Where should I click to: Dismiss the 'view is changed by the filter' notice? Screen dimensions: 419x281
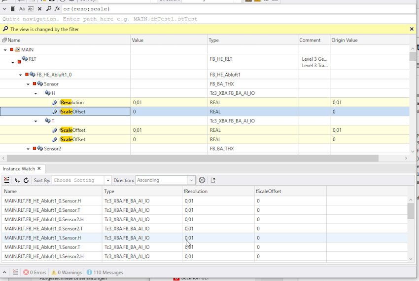[412, 29]
